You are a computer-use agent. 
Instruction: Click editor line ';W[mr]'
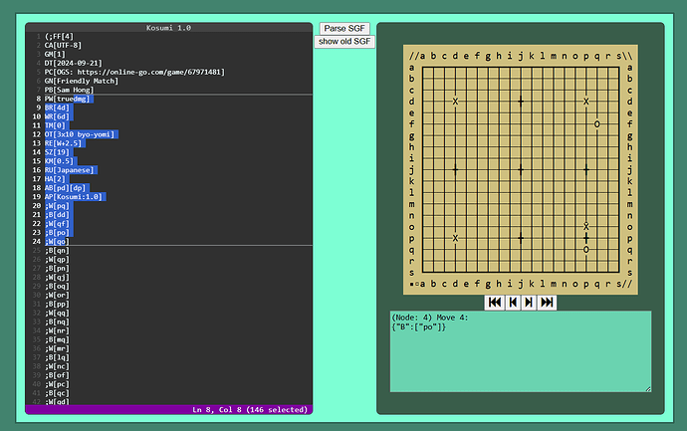tap(57, 348)
